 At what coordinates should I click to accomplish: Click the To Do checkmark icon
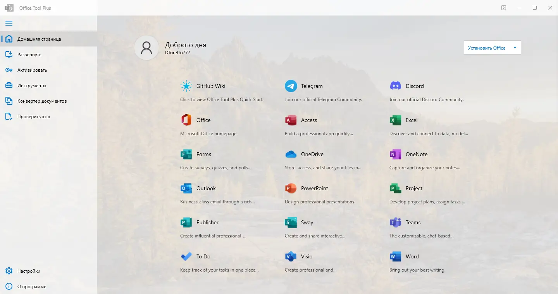coord(186,256)
